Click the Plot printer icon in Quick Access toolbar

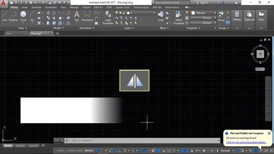[31, 3]
